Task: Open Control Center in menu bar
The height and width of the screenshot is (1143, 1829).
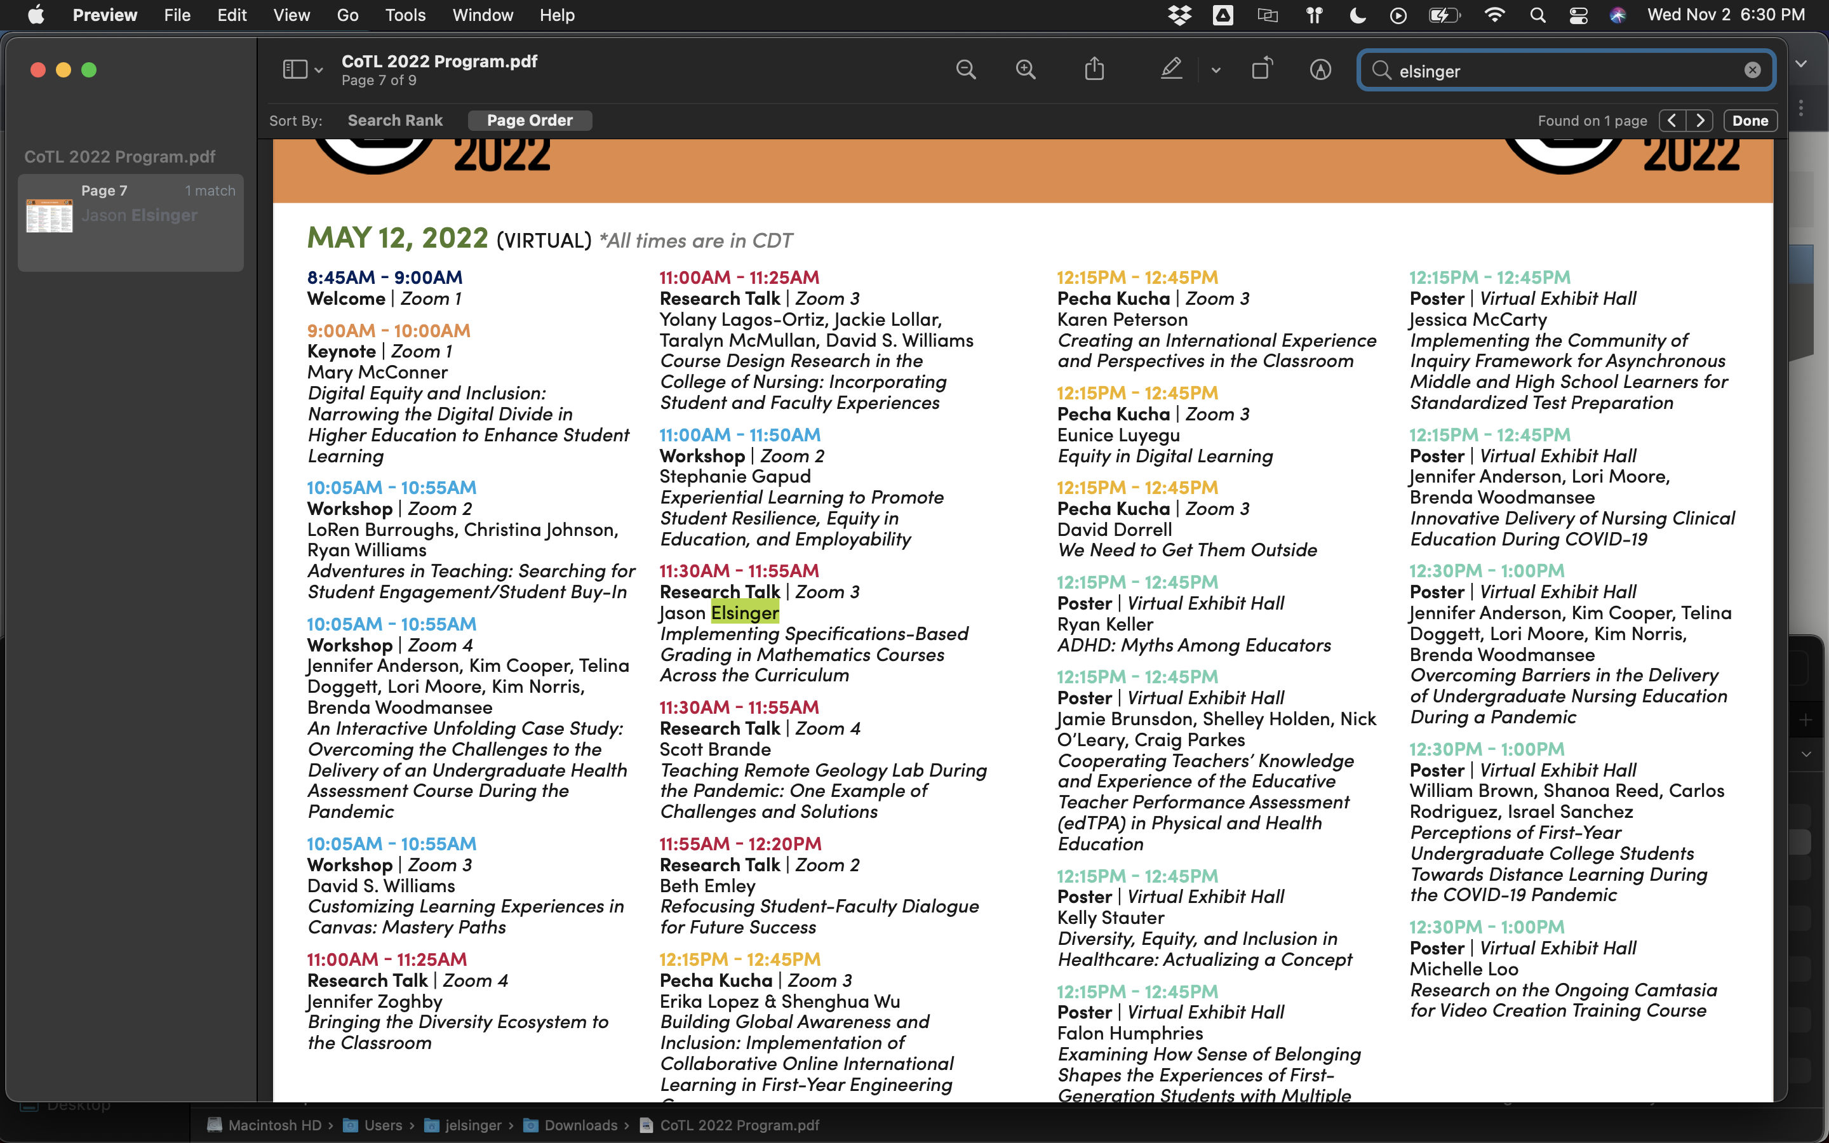Action: click(1578, 15)
